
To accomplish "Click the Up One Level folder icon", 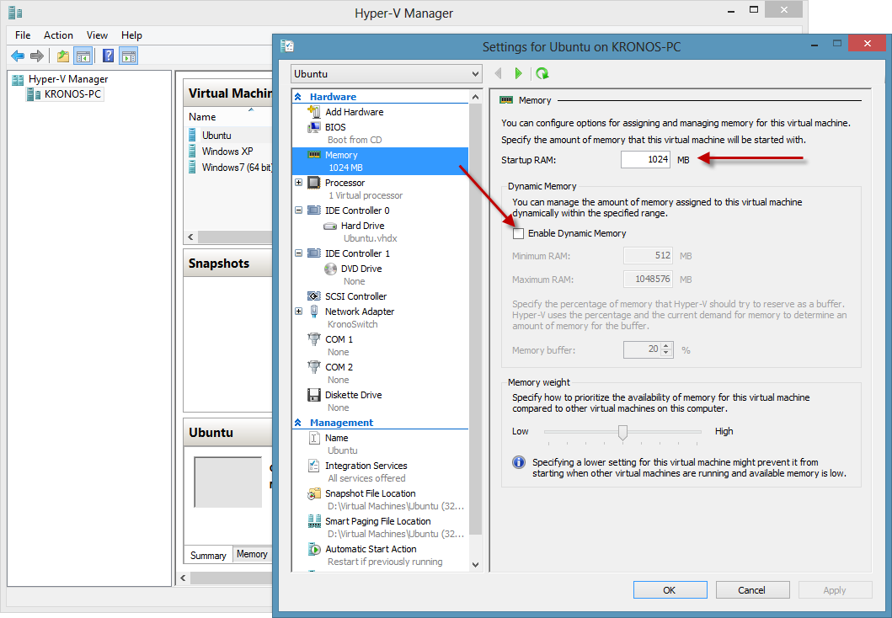I will 62,56.
